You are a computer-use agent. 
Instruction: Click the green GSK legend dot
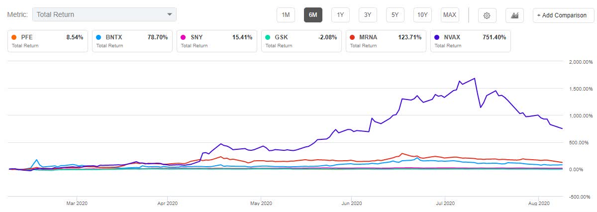click(x=268, y=37)
